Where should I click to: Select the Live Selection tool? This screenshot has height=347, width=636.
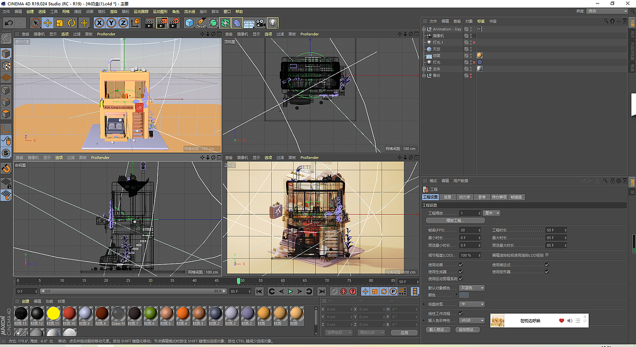click(35, 23)
